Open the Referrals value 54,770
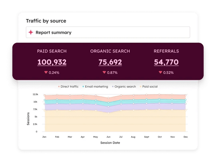 coord(166,62)
